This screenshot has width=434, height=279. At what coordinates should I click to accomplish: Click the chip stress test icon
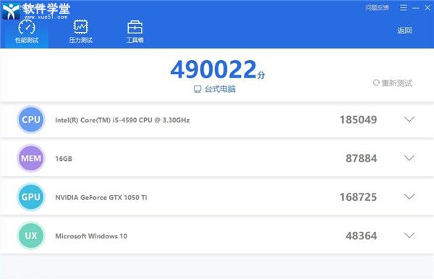pyautogui.click(x=81, y=27)
